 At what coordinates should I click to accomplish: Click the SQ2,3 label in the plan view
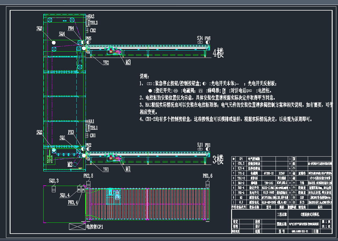54,181
